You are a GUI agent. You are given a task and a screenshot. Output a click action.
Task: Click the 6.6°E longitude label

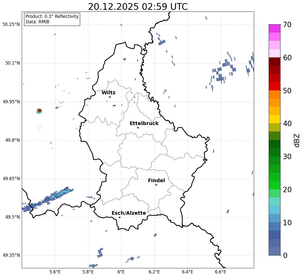(221, 272)
